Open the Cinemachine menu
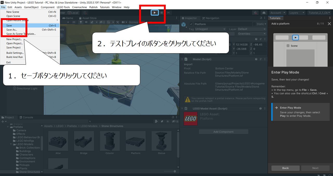 (79, 7)
